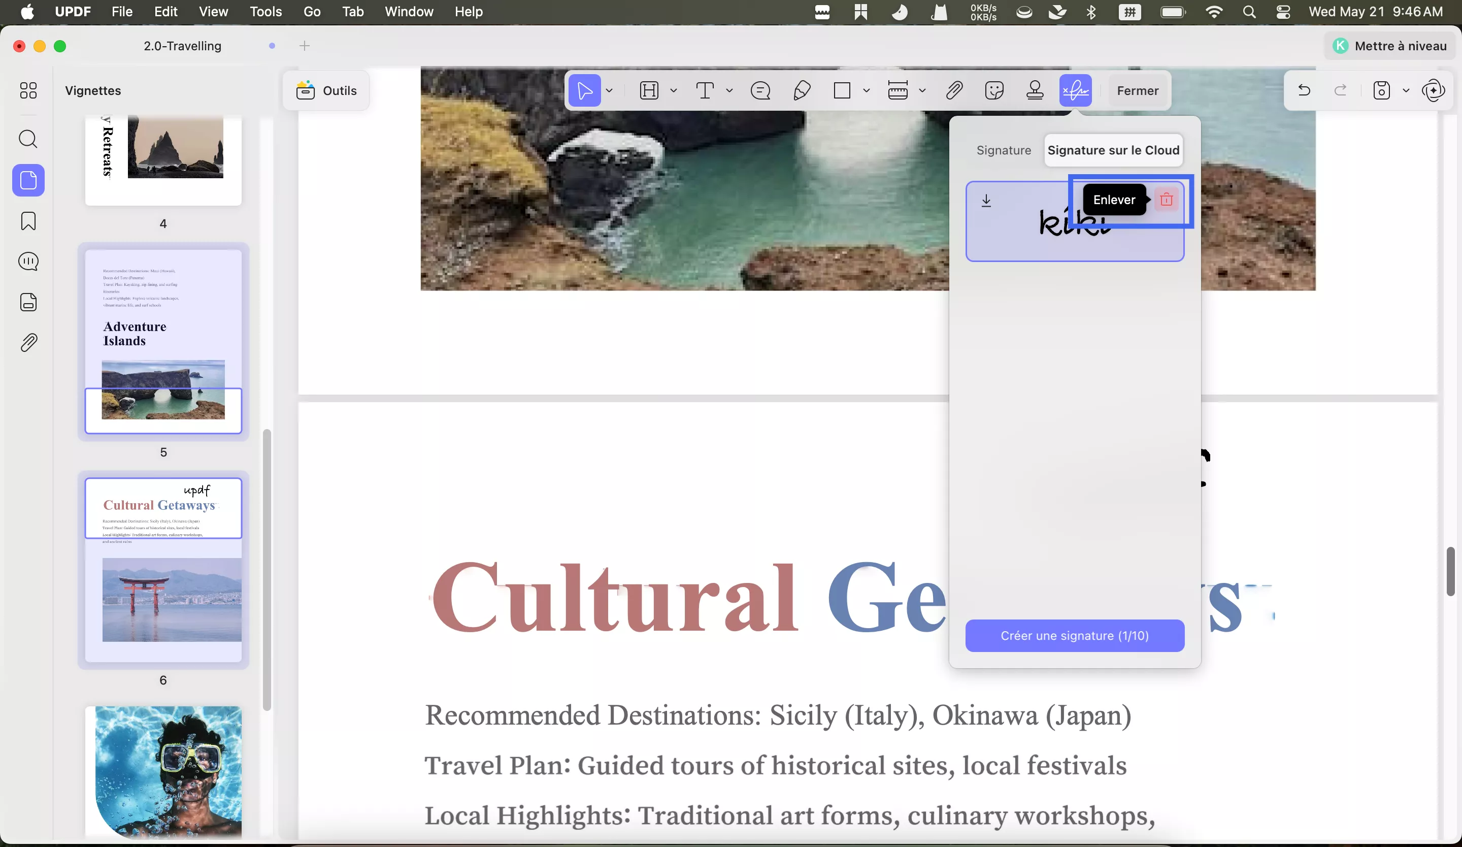Screen dimensions: 1462x847
Task: Open the Edit menu
Action: (x=165, y=12)
